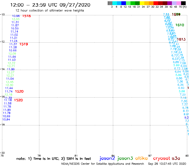Viewport: 189px width, 166px height.
Task: Select wave height value 7.36
Action: (180, 81)
